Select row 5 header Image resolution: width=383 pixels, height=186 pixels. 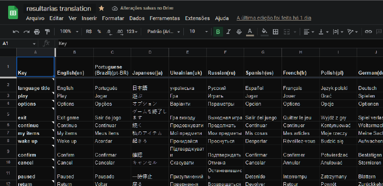coord(8,114)
